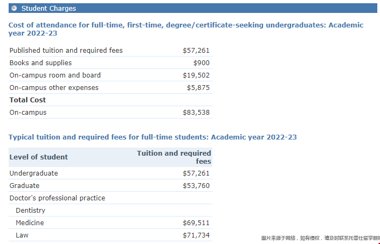The image size is (380, 244).
Task: Click the Student Charges header bar
Action: pos(194,8)
